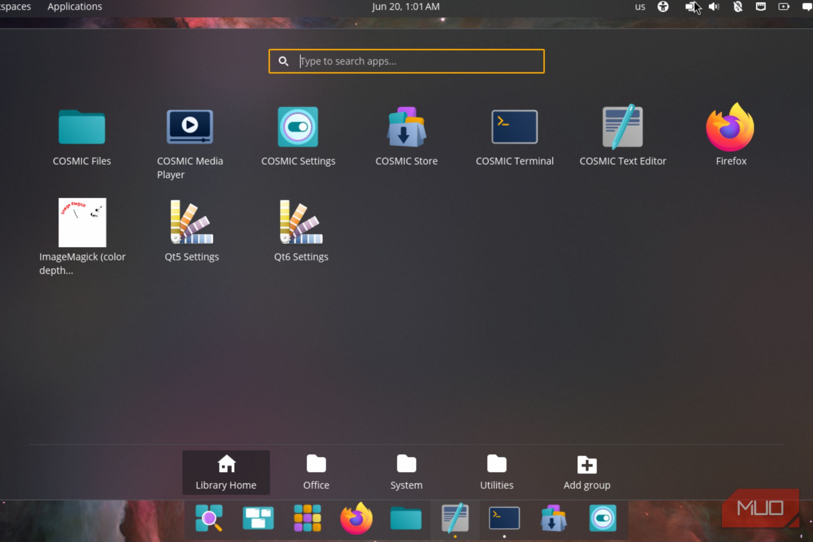Viewport: 813px width, 542px height.
Task: Click the app library grid icon in the dock
Action: 307,518
